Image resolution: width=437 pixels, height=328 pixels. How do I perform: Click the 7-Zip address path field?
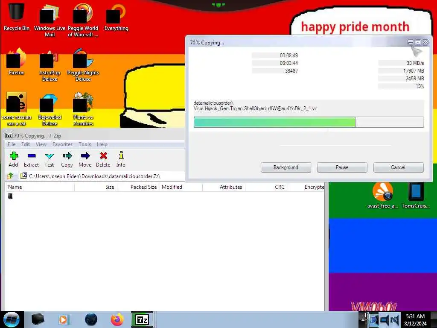click(102, 176)
